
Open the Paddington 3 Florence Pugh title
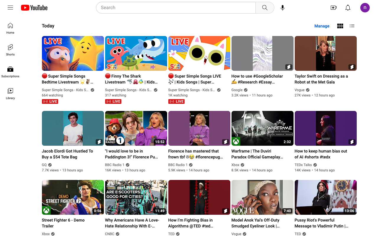pyautogui.click(x=132, y=154)
